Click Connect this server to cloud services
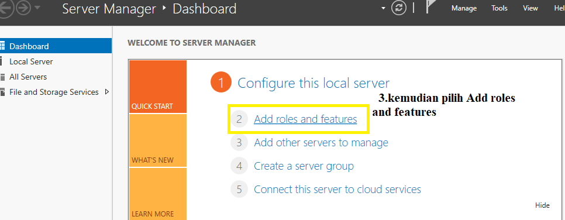 pyautogui.click(x=337, y=189)
